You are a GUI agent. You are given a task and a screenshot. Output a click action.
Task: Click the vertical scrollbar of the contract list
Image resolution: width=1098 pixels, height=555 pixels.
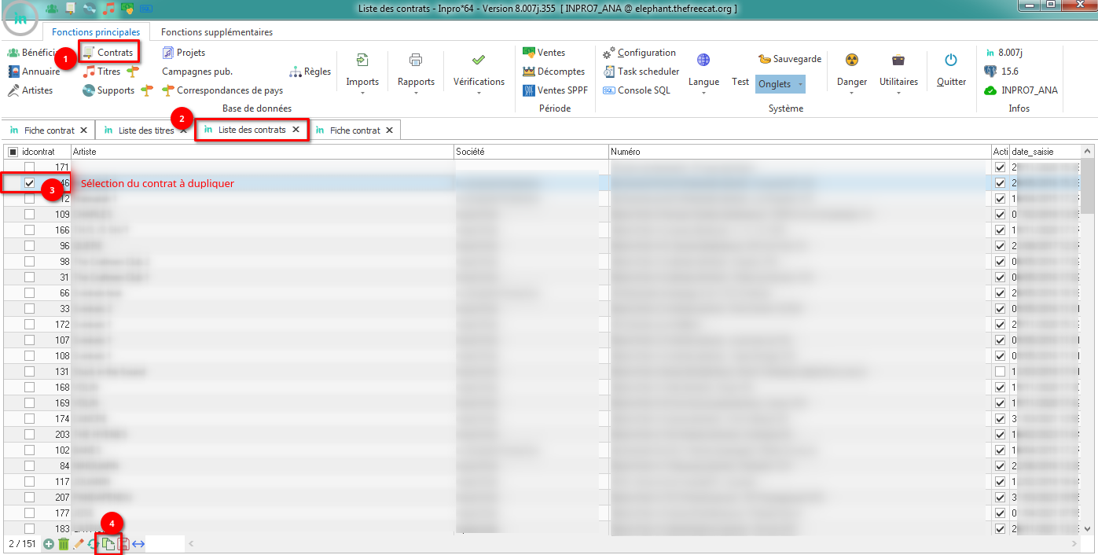pyautogui.click(x=1088, y=314)
